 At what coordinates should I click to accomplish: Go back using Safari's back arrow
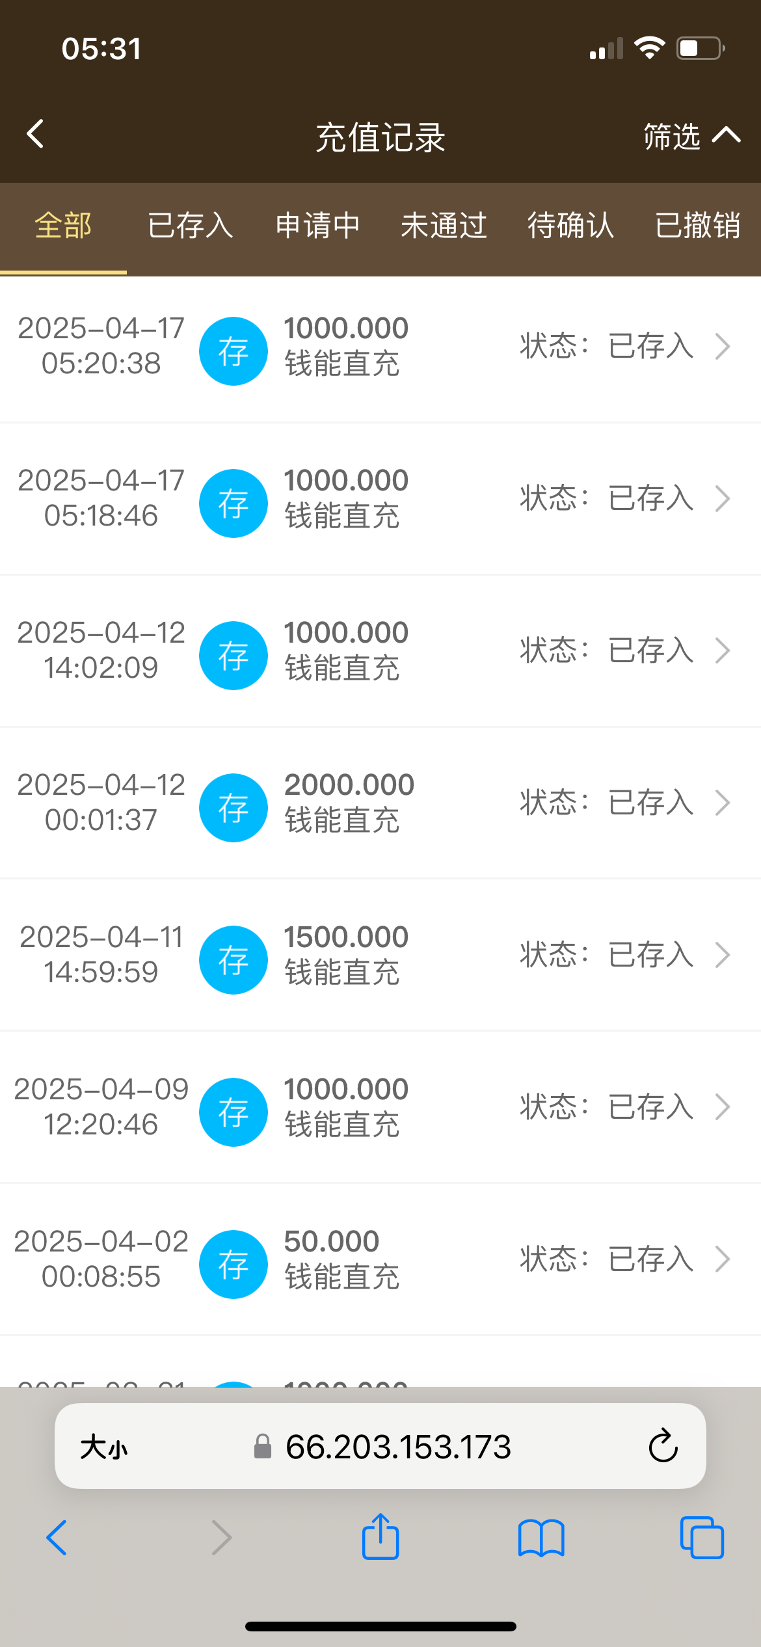(57, 1538)
